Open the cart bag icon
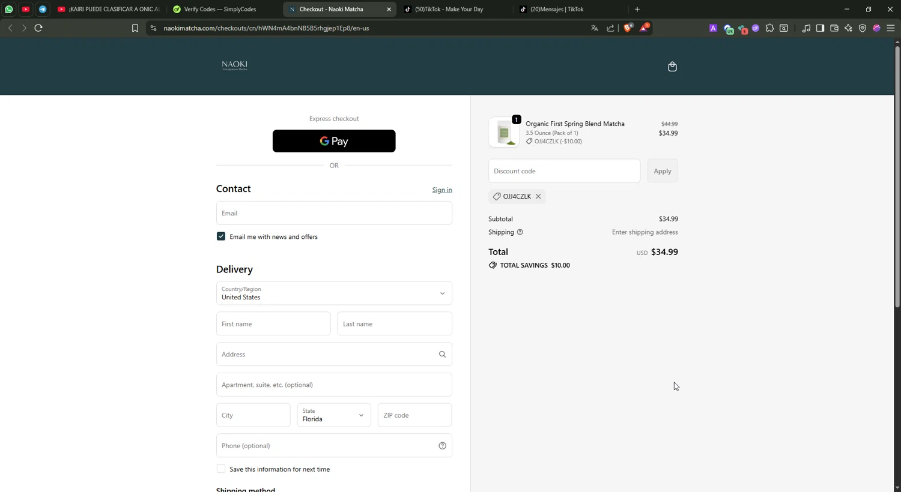Screen dimensions: 901x492 (x=672, y=67)
